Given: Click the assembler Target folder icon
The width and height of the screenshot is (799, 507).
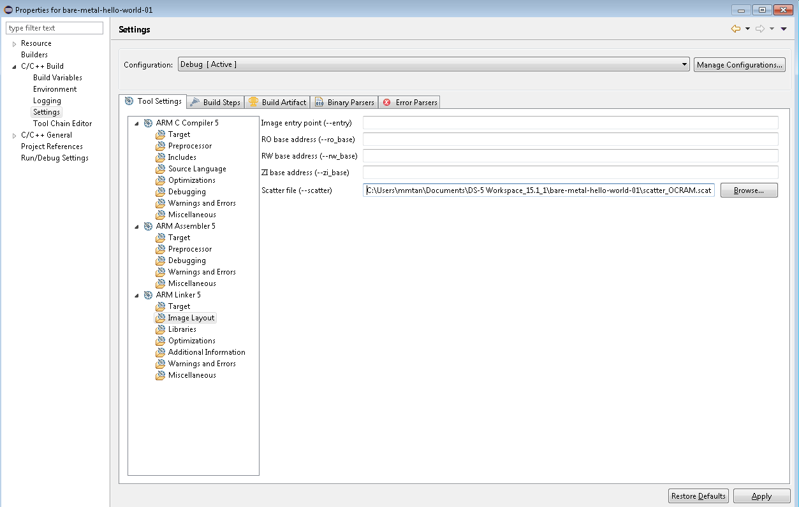Looking at the screenshot, I should coord(160,238).
